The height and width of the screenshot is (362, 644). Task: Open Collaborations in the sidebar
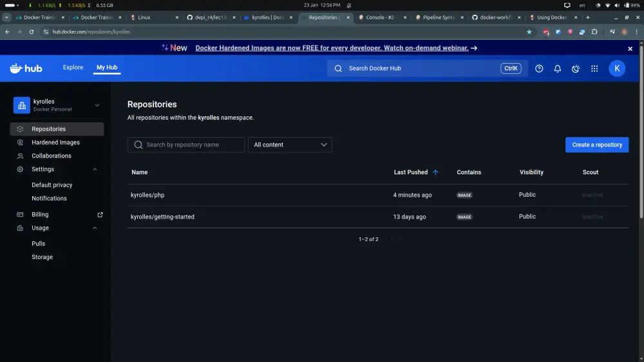click(52, 156)
